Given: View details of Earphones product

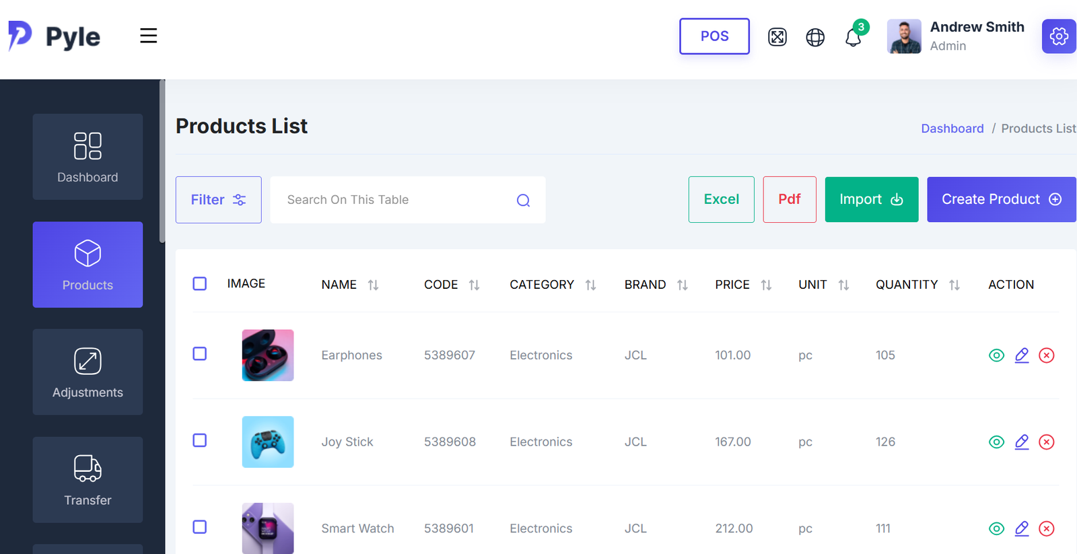Looking at the screenshot, I should tap(996, 355).
